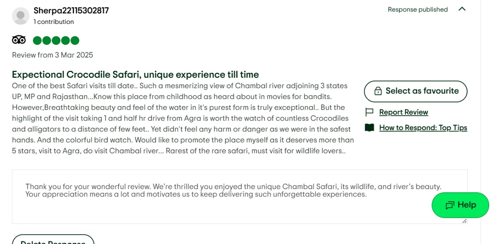Viewport: 495px width, 244px height.
Task: Click the Tripadvisor owl logo icon
Action: coord(19,40)
